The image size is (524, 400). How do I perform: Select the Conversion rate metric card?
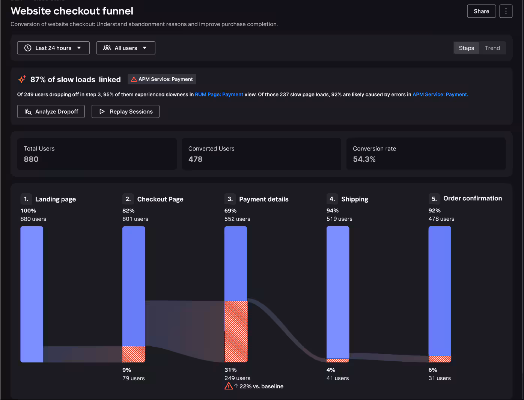(x=426, y=154)
